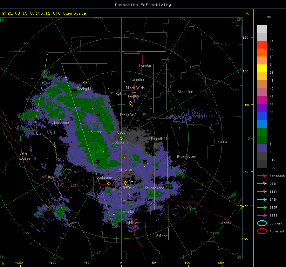Click the RedDeer city label
This screenshot has width=286, height=267.
(x=135, y=96)
